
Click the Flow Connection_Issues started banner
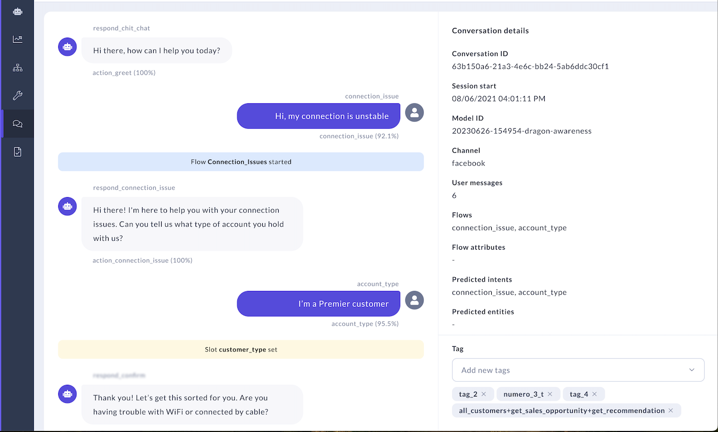[x=241, y=162]
